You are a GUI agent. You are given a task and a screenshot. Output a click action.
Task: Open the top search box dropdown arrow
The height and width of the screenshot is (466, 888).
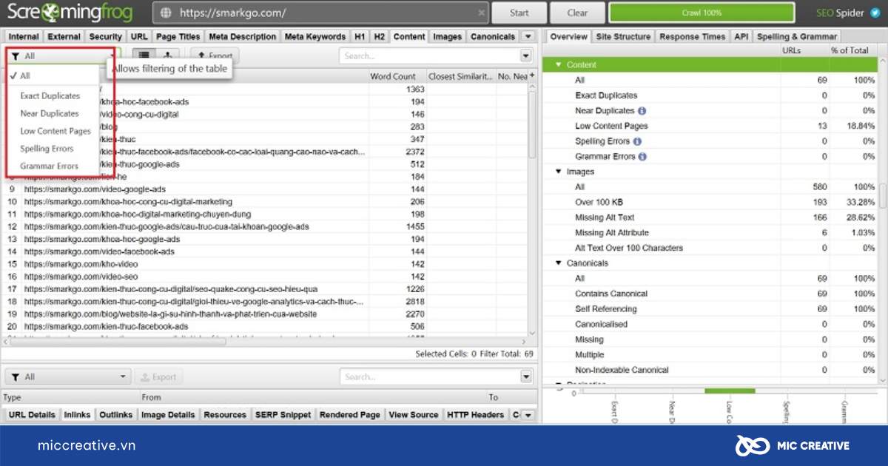coord(525,56)
